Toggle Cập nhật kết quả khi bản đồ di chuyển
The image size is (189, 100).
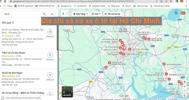[x=3, y=98]
